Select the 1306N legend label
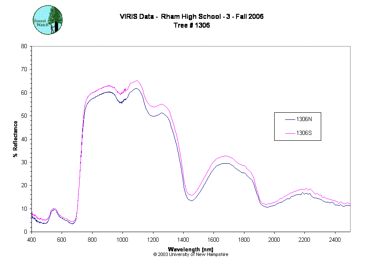This screenshot has height=261, width=382. 304,119
